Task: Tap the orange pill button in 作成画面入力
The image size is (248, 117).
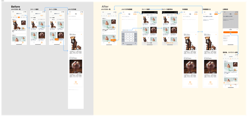Action: tap(216, 14)
